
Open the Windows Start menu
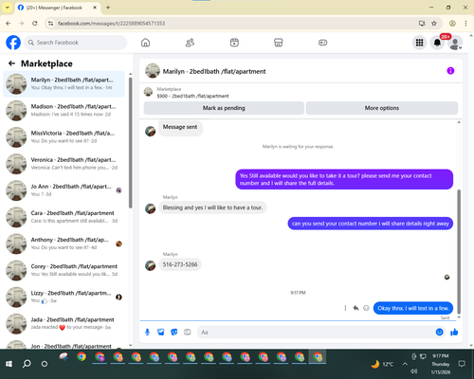(9, 364)
